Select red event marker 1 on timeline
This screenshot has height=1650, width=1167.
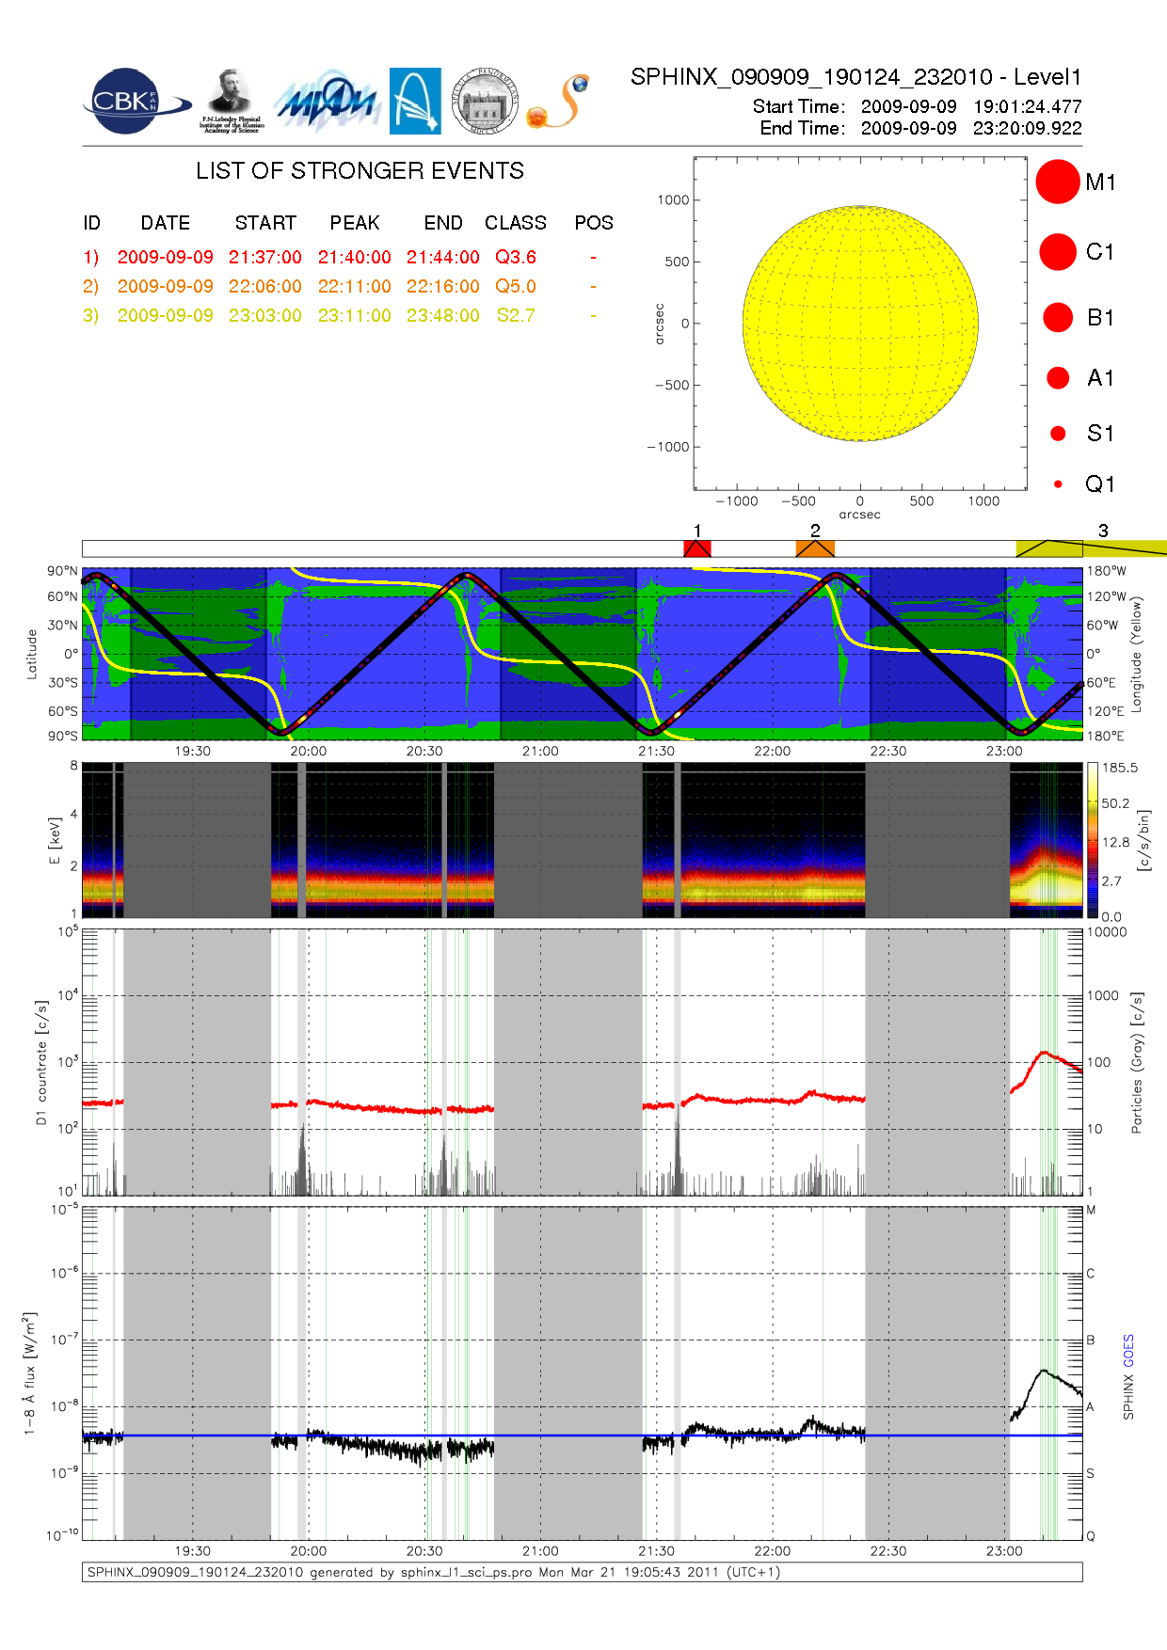[697, 548]
